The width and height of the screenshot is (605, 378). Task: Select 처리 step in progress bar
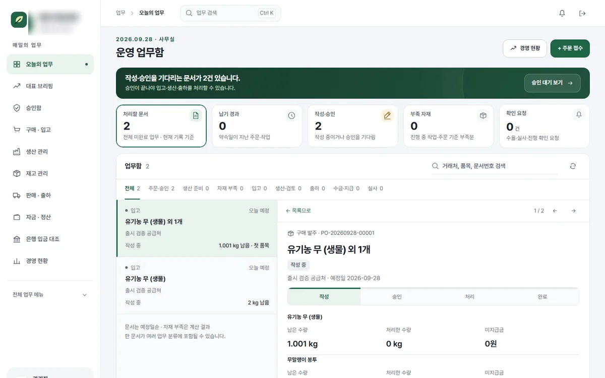coord(469,297)
